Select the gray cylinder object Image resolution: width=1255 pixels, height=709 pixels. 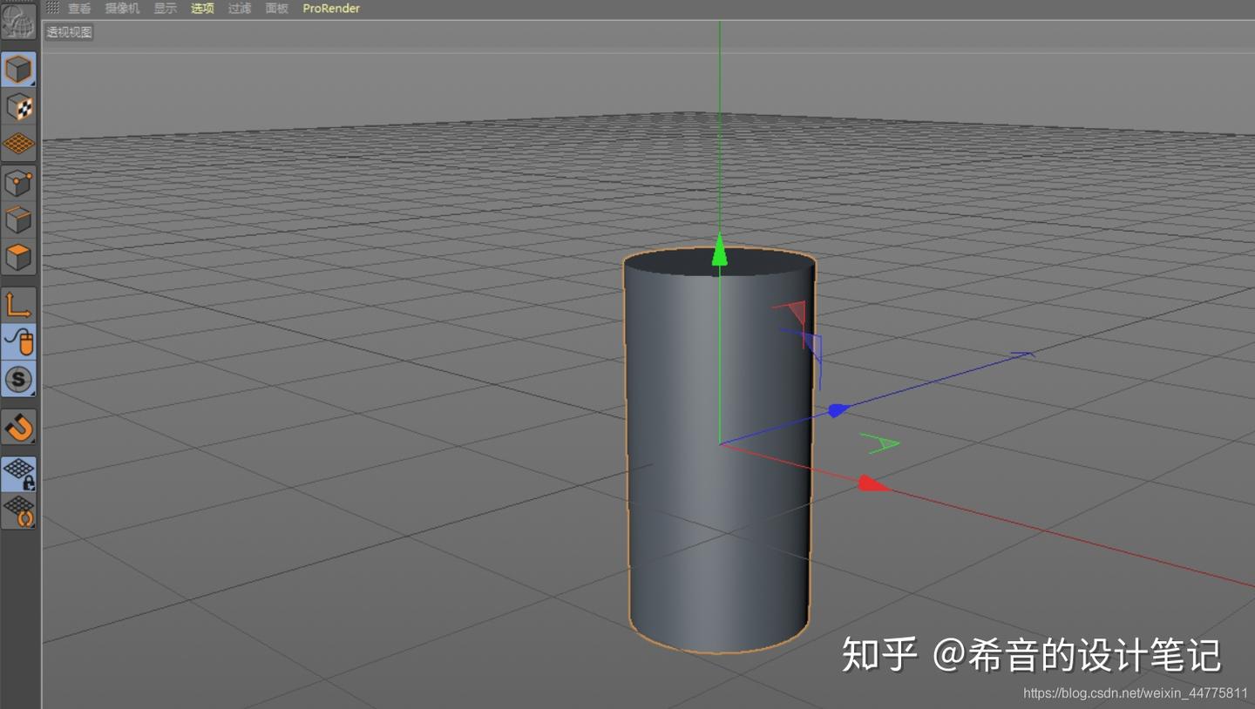(719, 450)
